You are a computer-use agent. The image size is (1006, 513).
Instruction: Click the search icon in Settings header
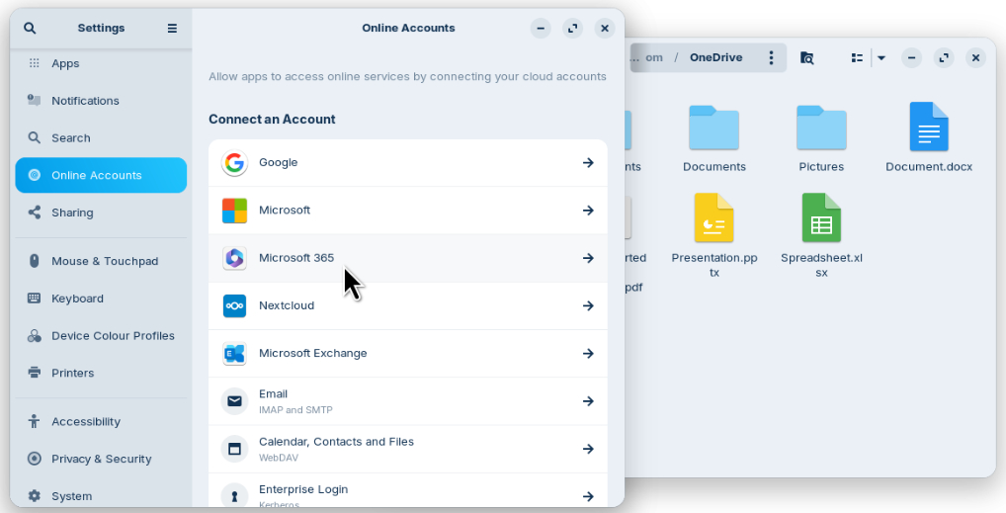(x=30, y=29)
